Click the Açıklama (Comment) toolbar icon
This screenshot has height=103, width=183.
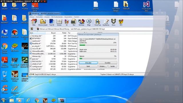pos(106,22)
